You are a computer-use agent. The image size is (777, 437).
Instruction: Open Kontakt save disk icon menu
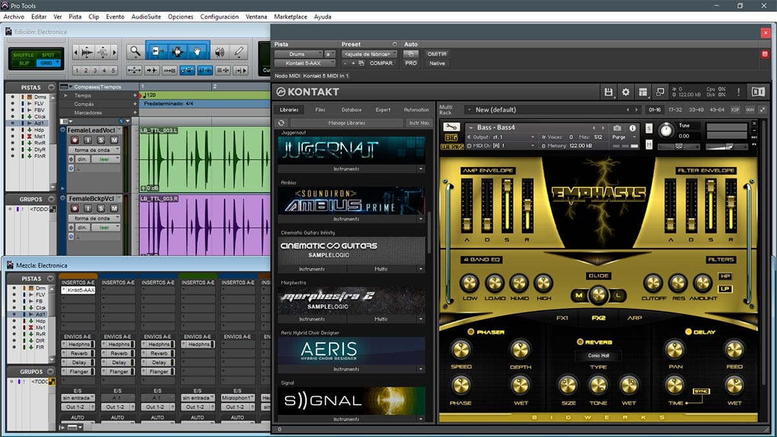click(609, 93)
